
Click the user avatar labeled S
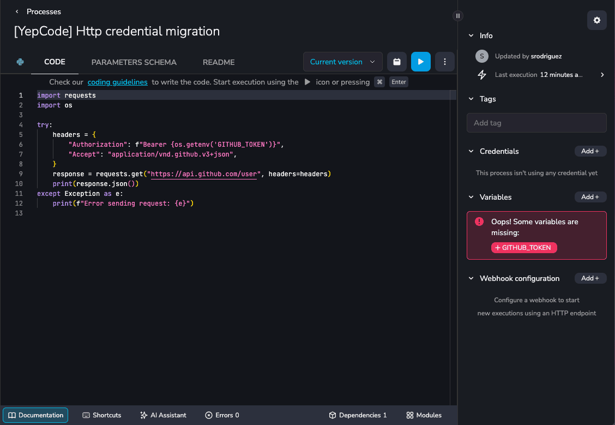481,56
